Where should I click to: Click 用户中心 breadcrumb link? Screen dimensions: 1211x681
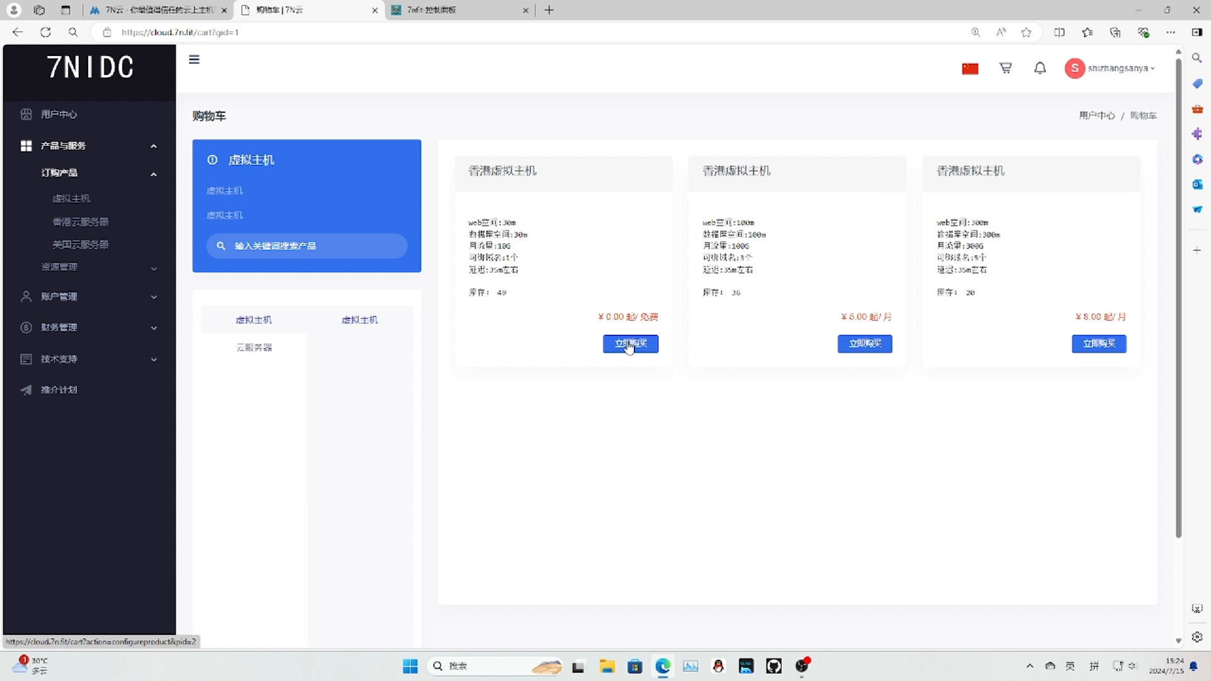(1097, 115)
